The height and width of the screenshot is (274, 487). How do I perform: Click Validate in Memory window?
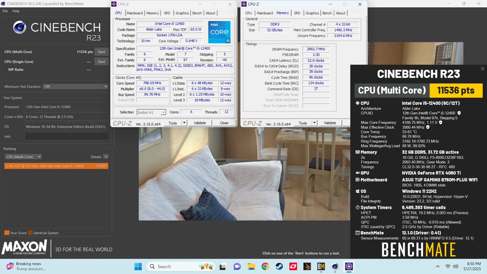click(x=330, y=123)
